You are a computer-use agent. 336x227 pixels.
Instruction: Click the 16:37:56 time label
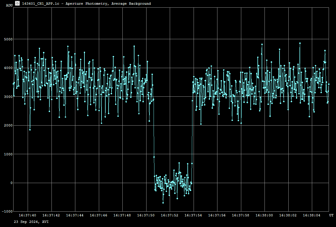217,215
